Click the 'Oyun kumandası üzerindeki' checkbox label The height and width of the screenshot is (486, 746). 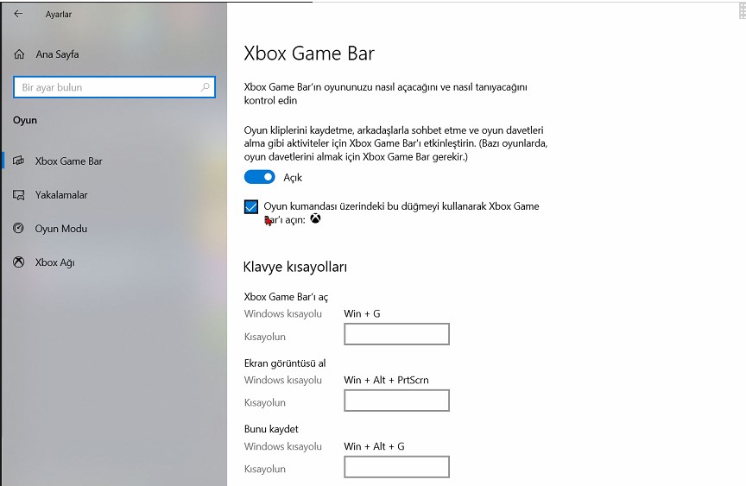tap(401, 206)
